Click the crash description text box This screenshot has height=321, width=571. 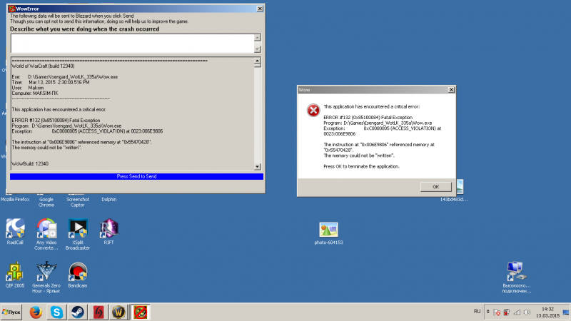(x=131, y=43)
